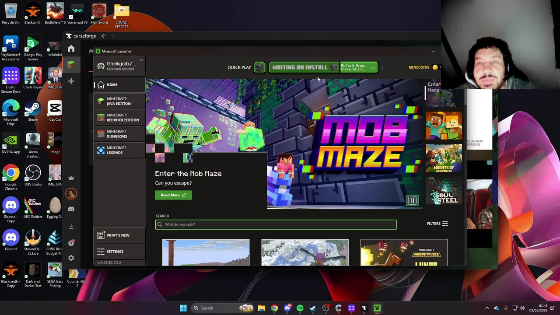560x315 pixels.
Task: Open OBS Studio desktop shortcut
Action: 33,175
